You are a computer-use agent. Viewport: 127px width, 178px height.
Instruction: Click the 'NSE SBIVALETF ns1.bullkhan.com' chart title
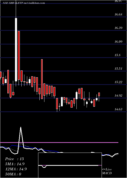24,3
